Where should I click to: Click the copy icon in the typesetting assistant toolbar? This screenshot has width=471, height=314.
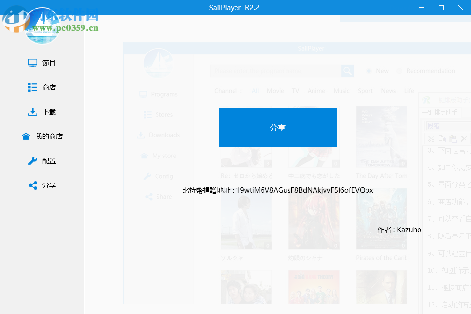click(x=442, y=139)
